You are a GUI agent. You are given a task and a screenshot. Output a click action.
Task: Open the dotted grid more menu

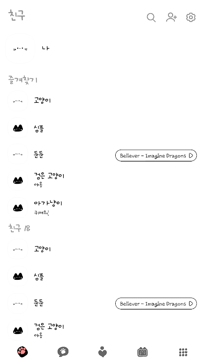point(183,352)
